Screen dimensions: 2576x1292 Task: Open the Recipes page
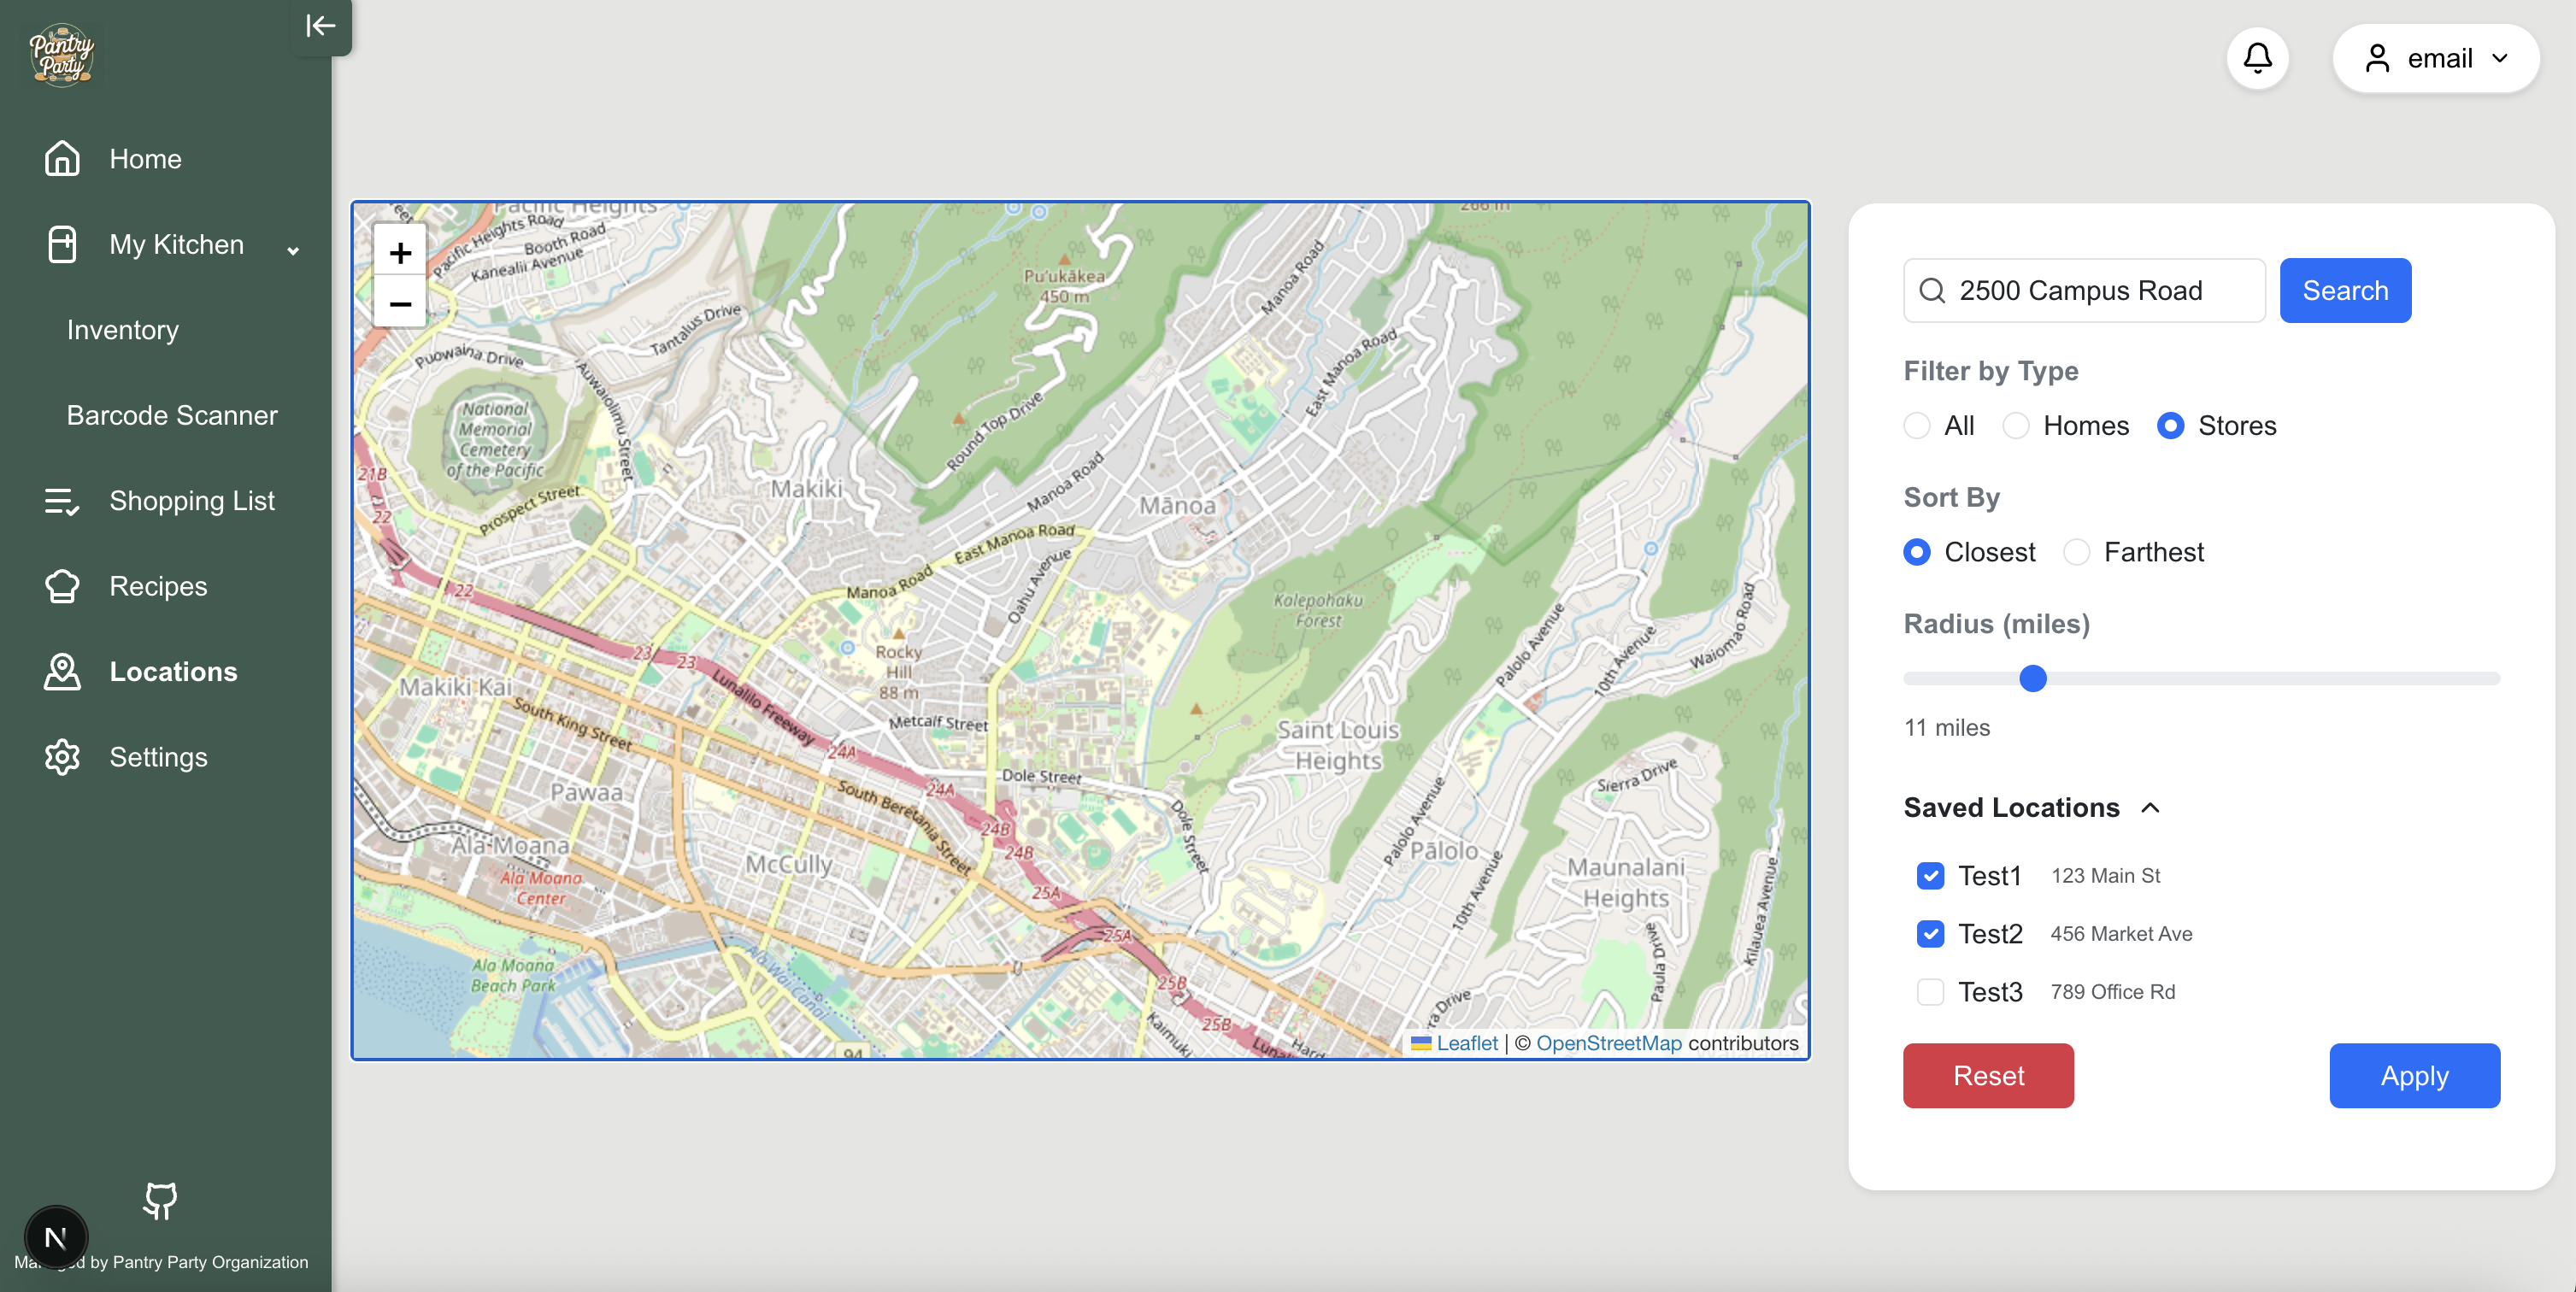[x=158, y=586]
